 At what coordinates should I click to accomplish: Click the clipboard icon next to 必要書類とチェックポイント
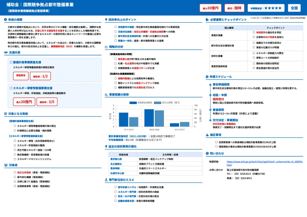pos(208,19)
